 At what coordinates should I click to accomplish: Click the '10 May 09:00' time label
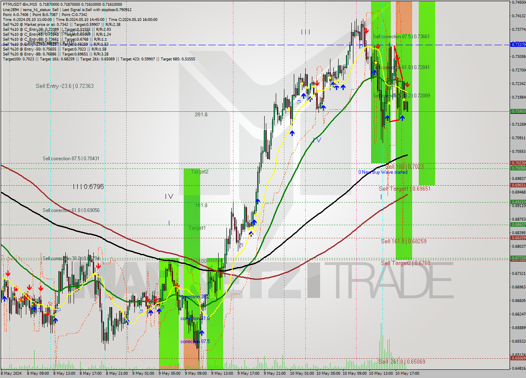click(x=354, y=374)
